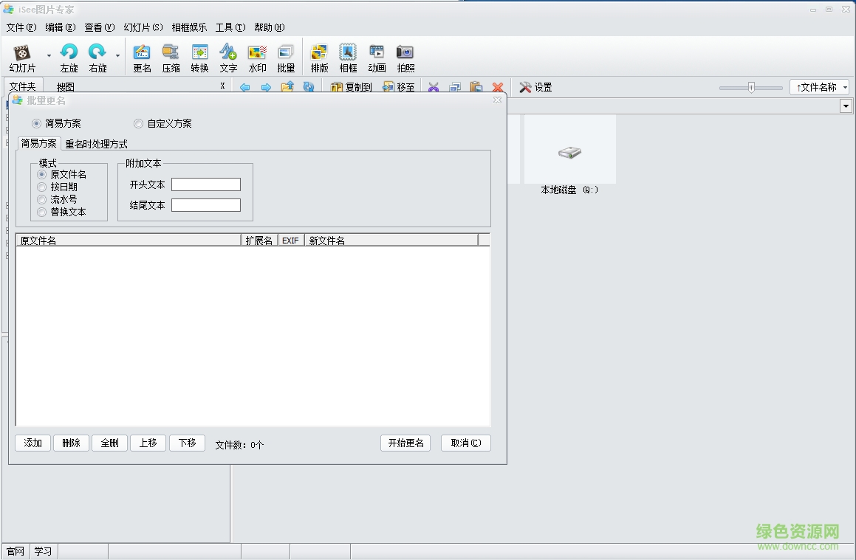This screenshot has width=856, height=560.
Task: Select the 自定义方案 custom scheme radio button
Action: (138, 123)
